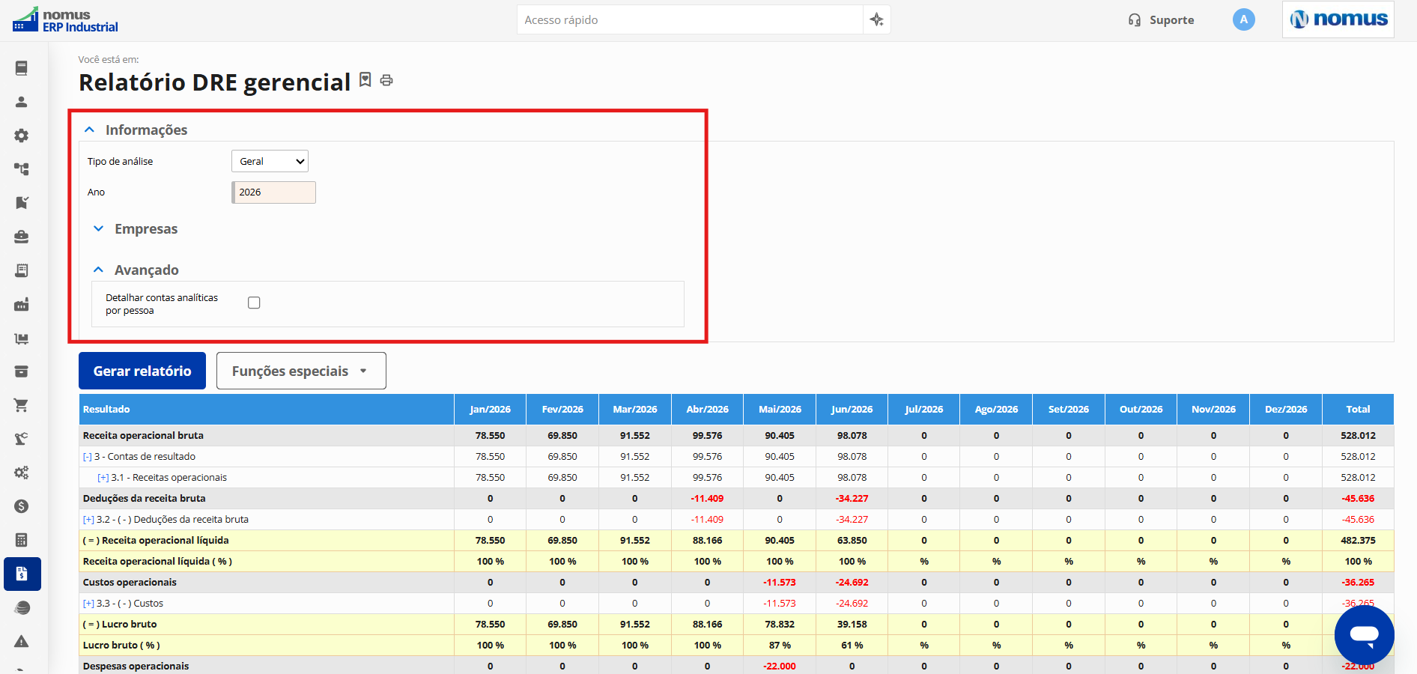Open the warning triangle sidebar icon

click(22, 641)
